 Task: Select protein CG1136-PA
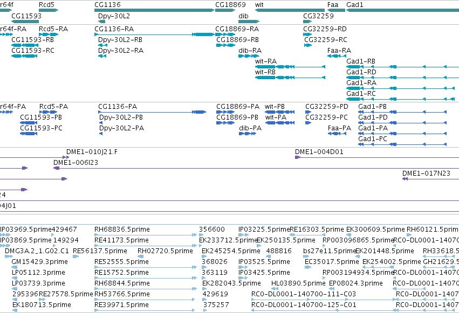click(152, 112)
